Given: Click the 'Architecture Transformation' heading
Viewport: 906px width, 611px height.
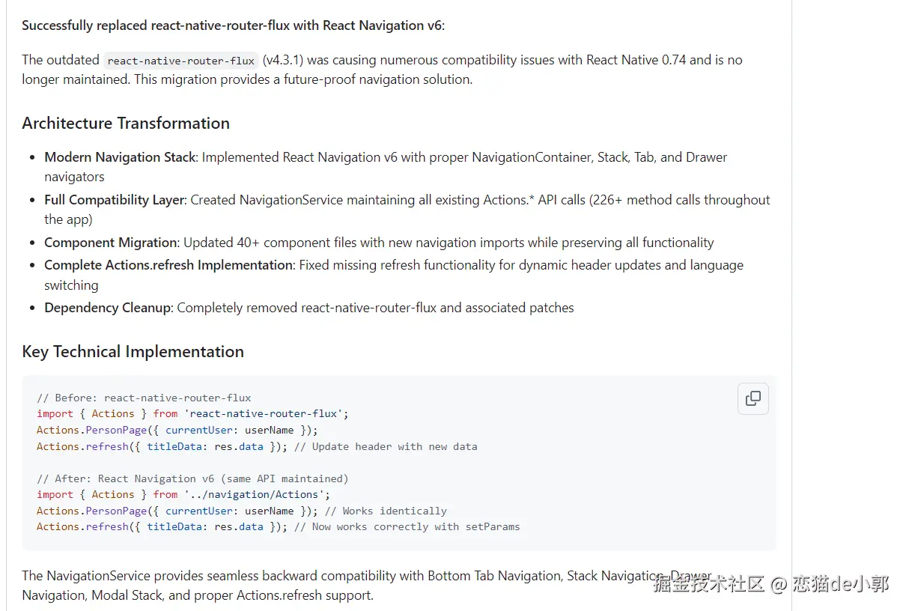Looking at the screenshot, I should pos(126,124).
